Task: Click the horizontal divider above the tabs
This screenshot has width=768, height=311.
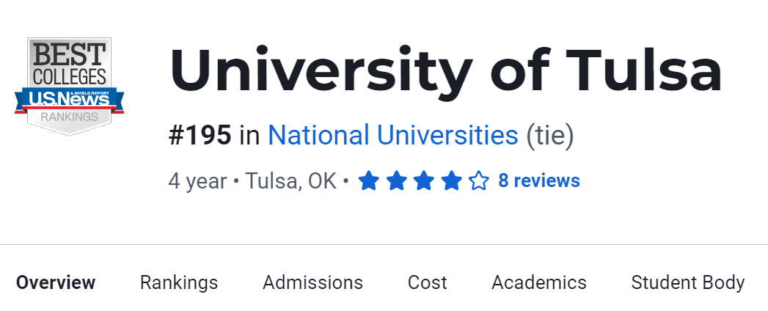Action: pos(384,244)
